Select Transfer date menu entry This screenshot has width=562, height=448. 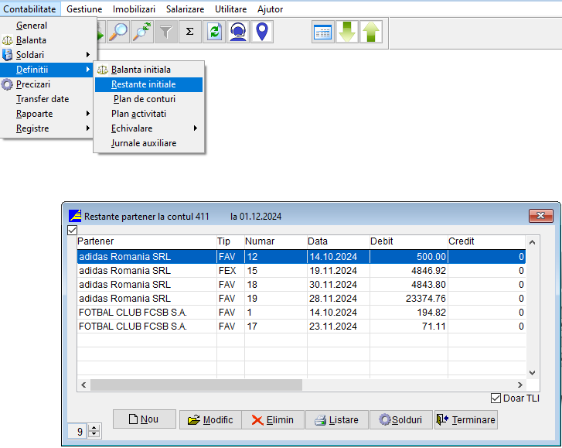tap(48, 99)
